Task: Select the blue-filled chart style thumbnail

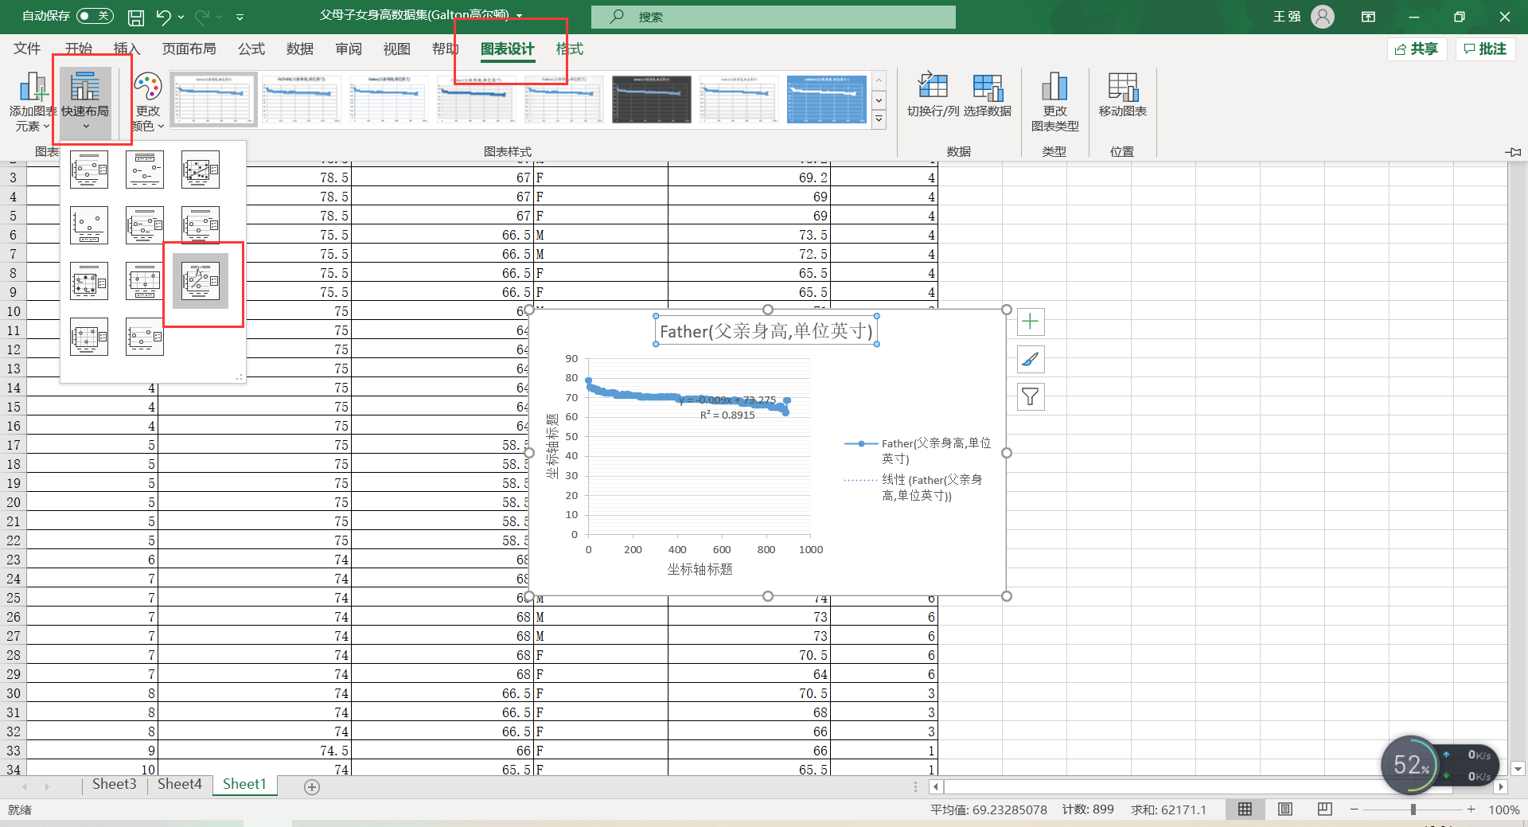Action: click(827, 99)
